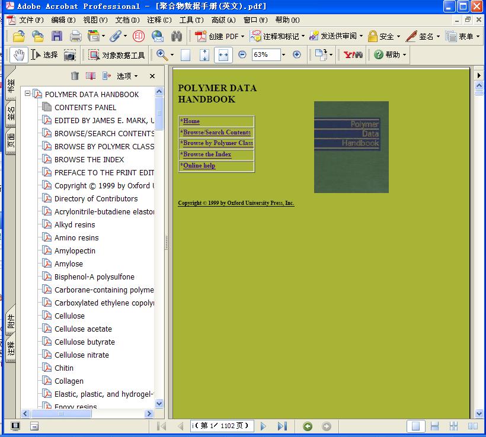
Task: Click the page number input field
Action: point(222,426)
